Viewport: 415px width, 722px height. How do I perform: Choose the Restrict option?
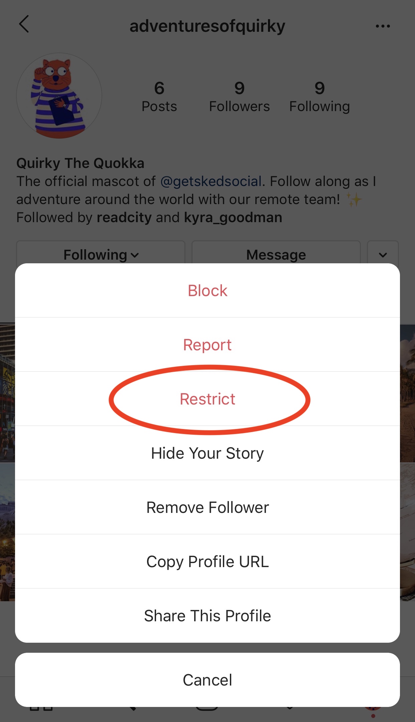(x=207, y=399)
